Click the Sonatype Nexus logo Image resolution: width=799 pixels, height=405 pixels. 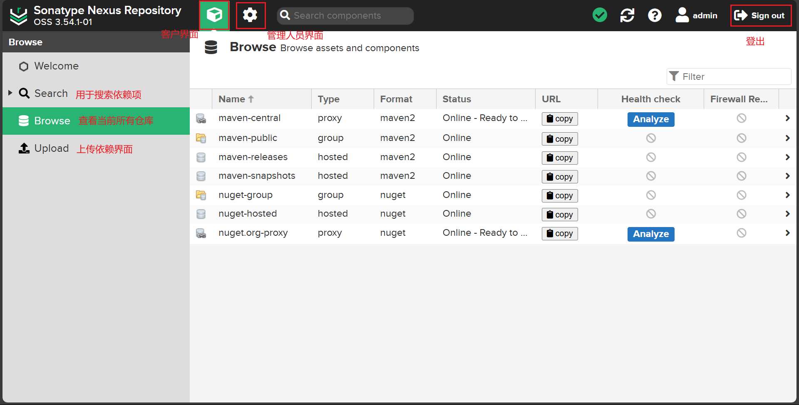click(x=19, y=16)
